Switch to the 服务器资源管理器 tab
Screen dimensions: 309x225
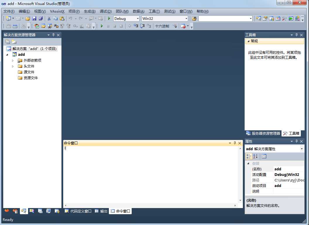[263, 133]
